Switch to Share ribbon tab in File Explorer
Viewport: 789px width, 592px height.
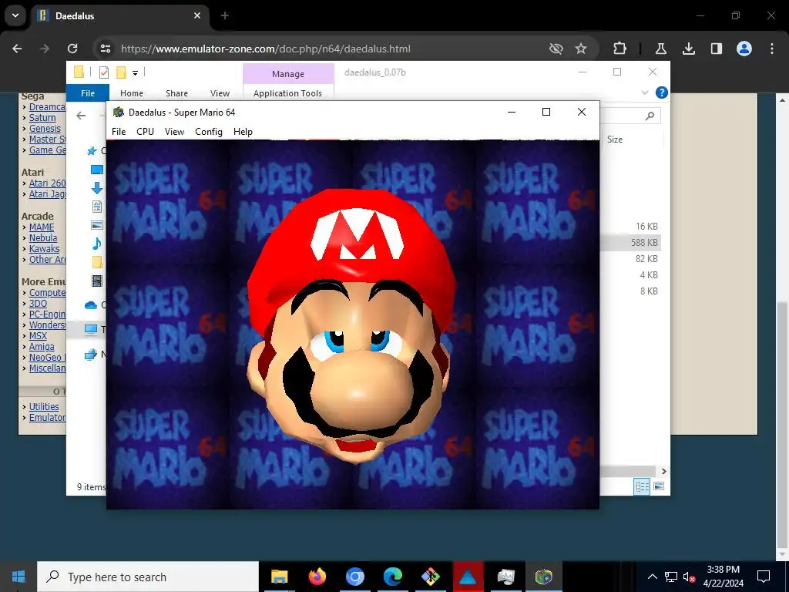[176, 93]
